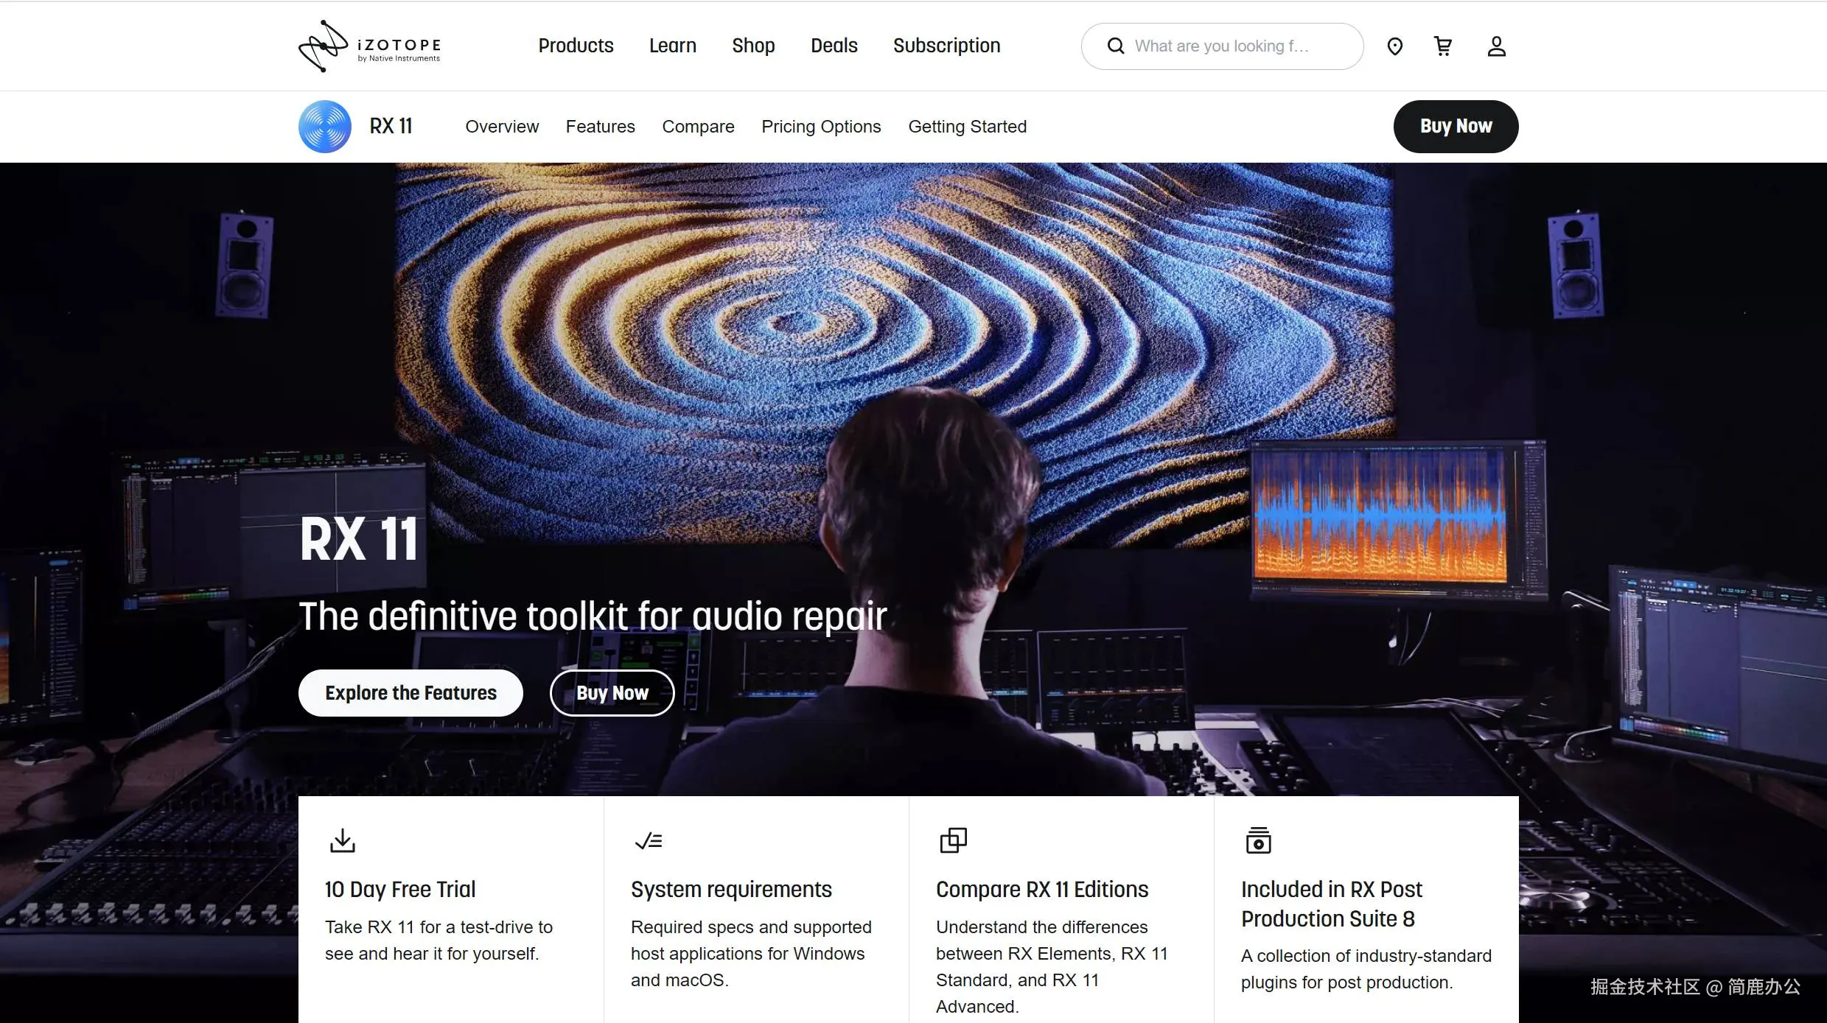Open the shopping cart icon
This screenshot has width=1827, height=1023.
point(1443,46)
